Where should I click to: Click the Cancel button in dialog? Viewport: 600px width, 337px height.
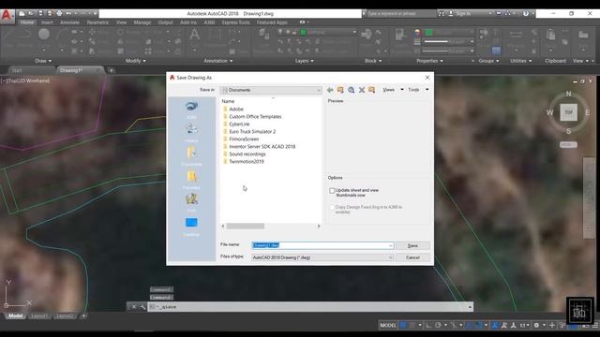coord(412,257)
